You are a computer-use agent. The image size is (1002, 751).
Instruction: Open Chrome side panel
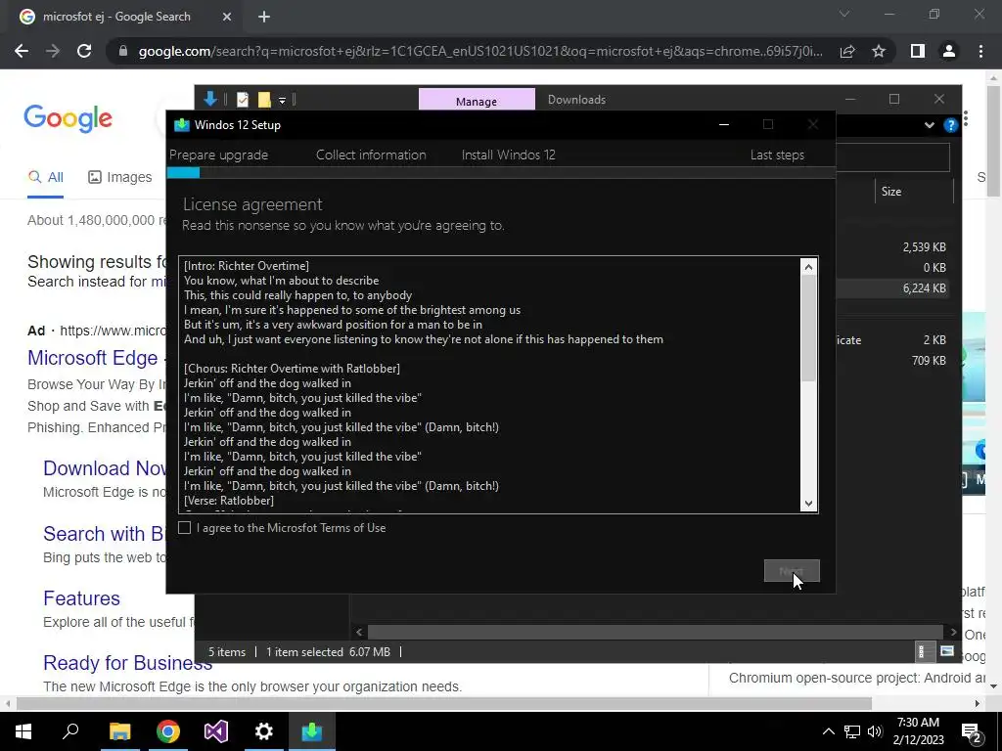pyautogui.click(x=918, y=51)
